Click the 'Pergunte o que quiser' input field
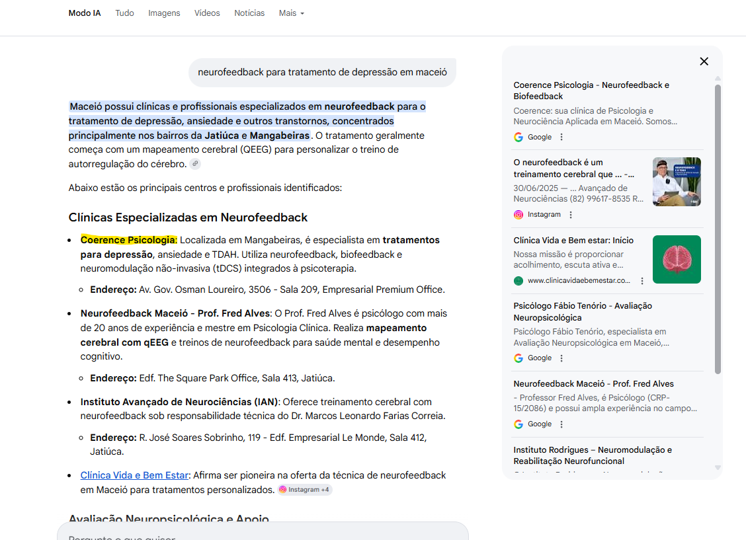Image resolution: width=746 pixels, height=540 pixels. click(x=263, y=532)
